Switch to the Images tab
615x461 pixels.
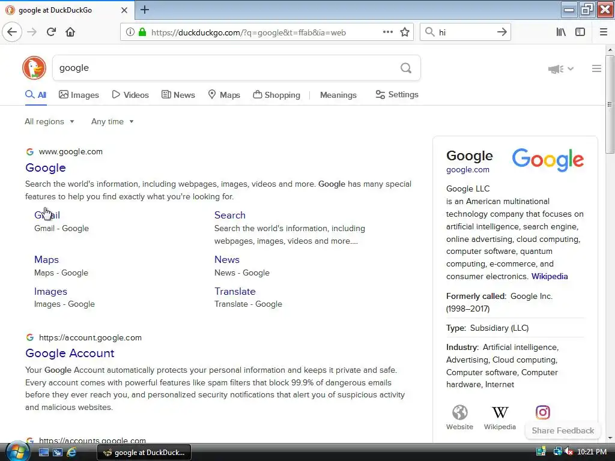point(79,95)
